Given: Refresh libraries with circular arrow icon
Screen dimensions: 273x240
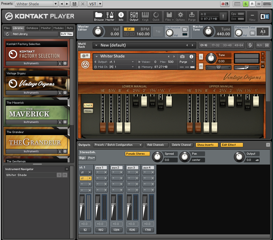Looking at the screenshot, I should (7, 34).
